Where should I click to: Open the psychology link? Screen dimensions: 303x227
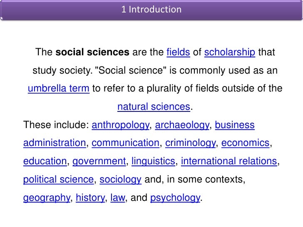tap(175, 198)
